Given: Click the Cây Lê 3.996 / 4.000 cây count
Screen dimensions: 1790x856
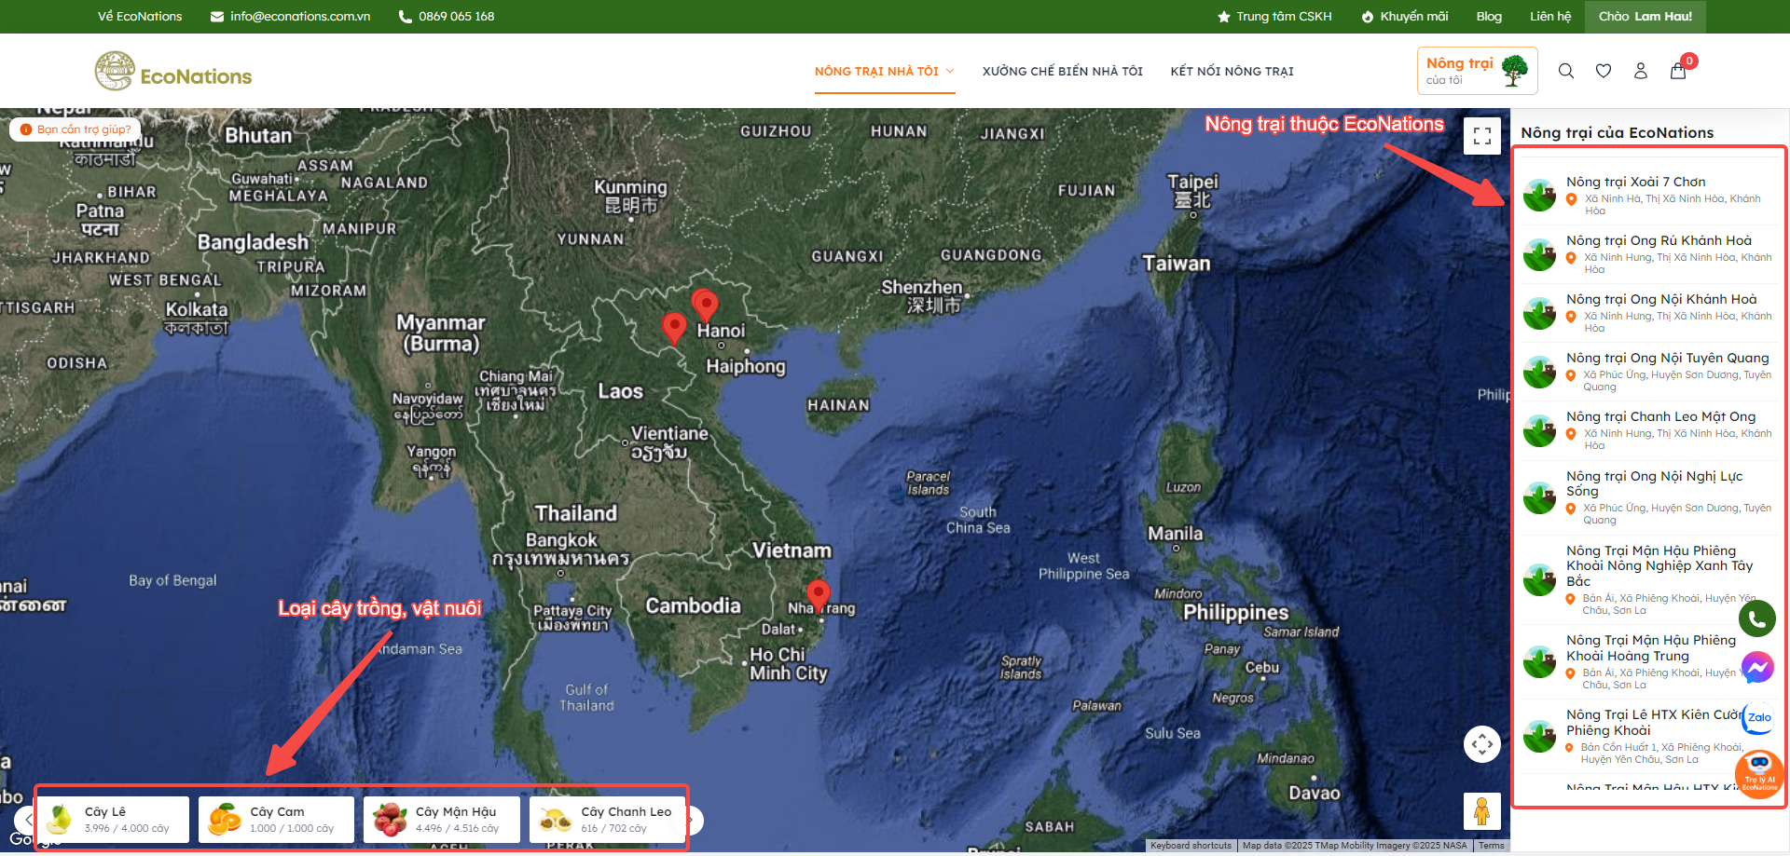Looking at the screenshot, I should pos(127,828).
